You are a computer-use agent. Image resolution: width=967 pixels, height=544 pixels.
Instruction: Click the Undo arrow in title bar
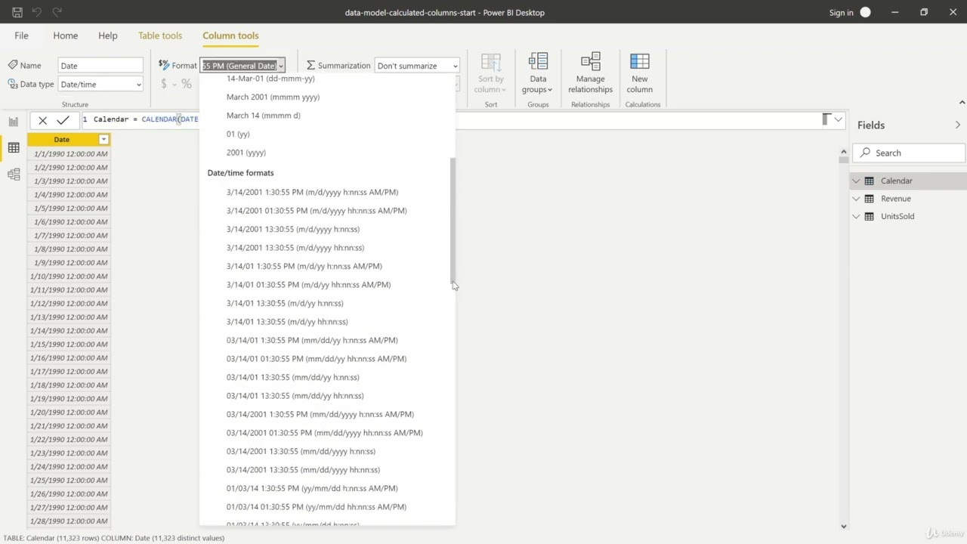(x=37, y=12)
